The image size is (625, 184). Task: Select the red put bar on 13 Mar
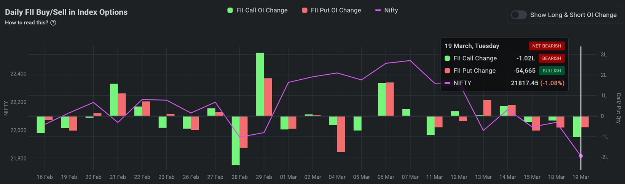(x=487, y=108)
